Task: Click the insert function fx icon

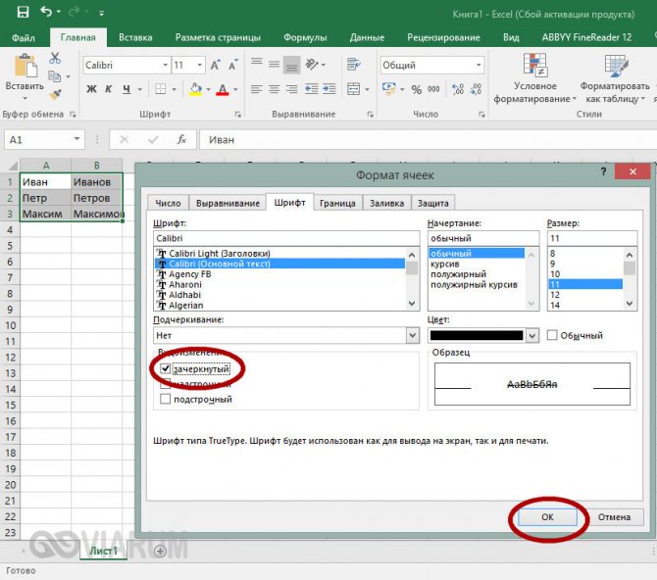Action: 181,139
